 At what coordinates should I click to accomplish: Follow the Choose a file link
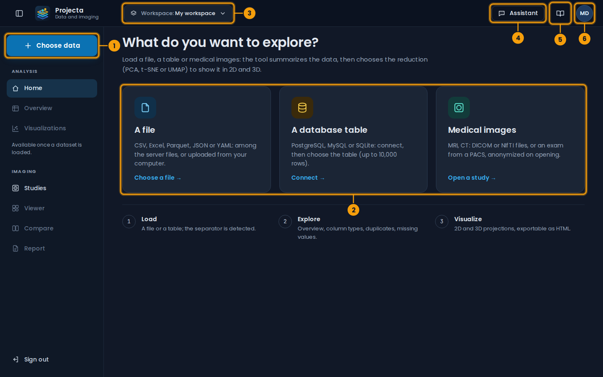[x=157, y=178]
